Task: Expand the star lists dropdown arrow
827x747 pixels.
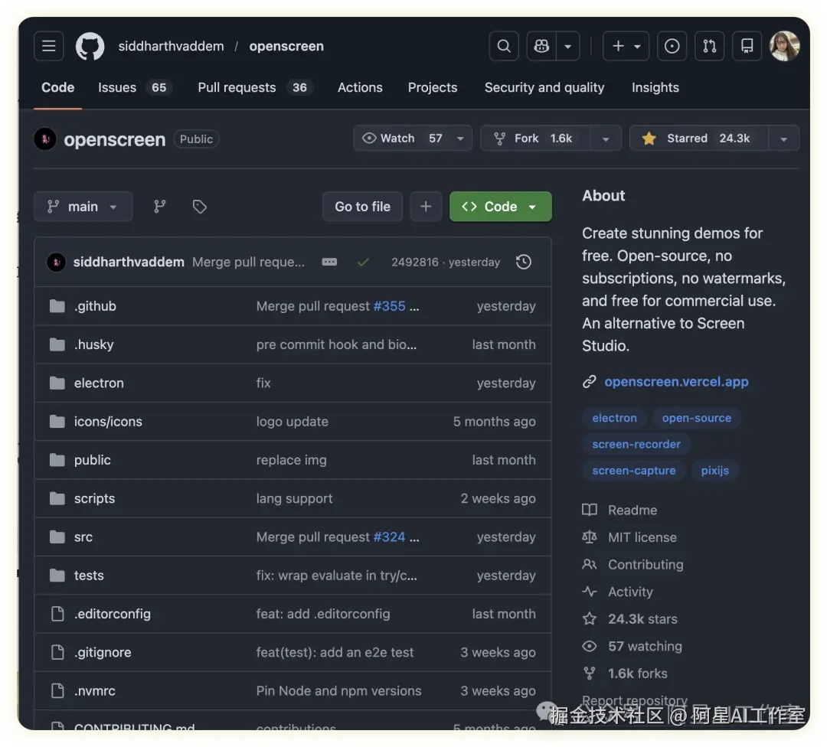Action: click(x=784, y=139)
